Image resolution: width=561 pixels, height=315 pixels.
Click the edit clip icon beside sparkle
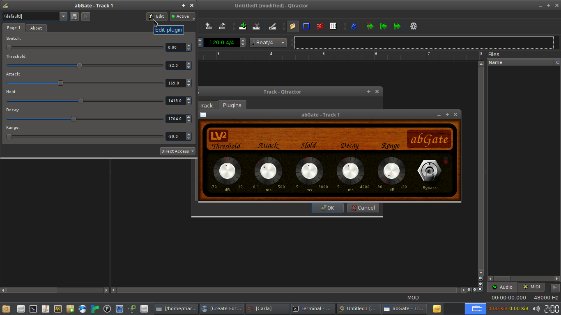point(222,26)
